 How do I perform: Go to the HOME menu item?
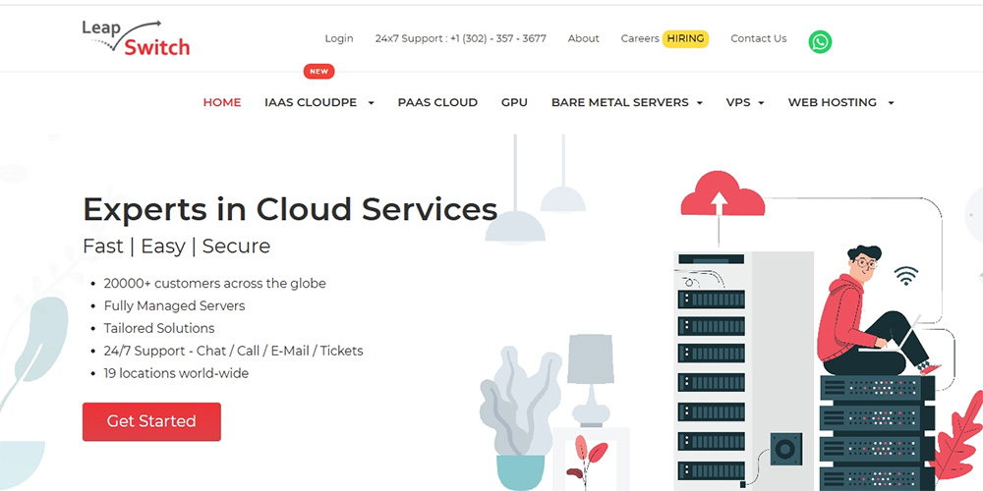coord(222,103)
